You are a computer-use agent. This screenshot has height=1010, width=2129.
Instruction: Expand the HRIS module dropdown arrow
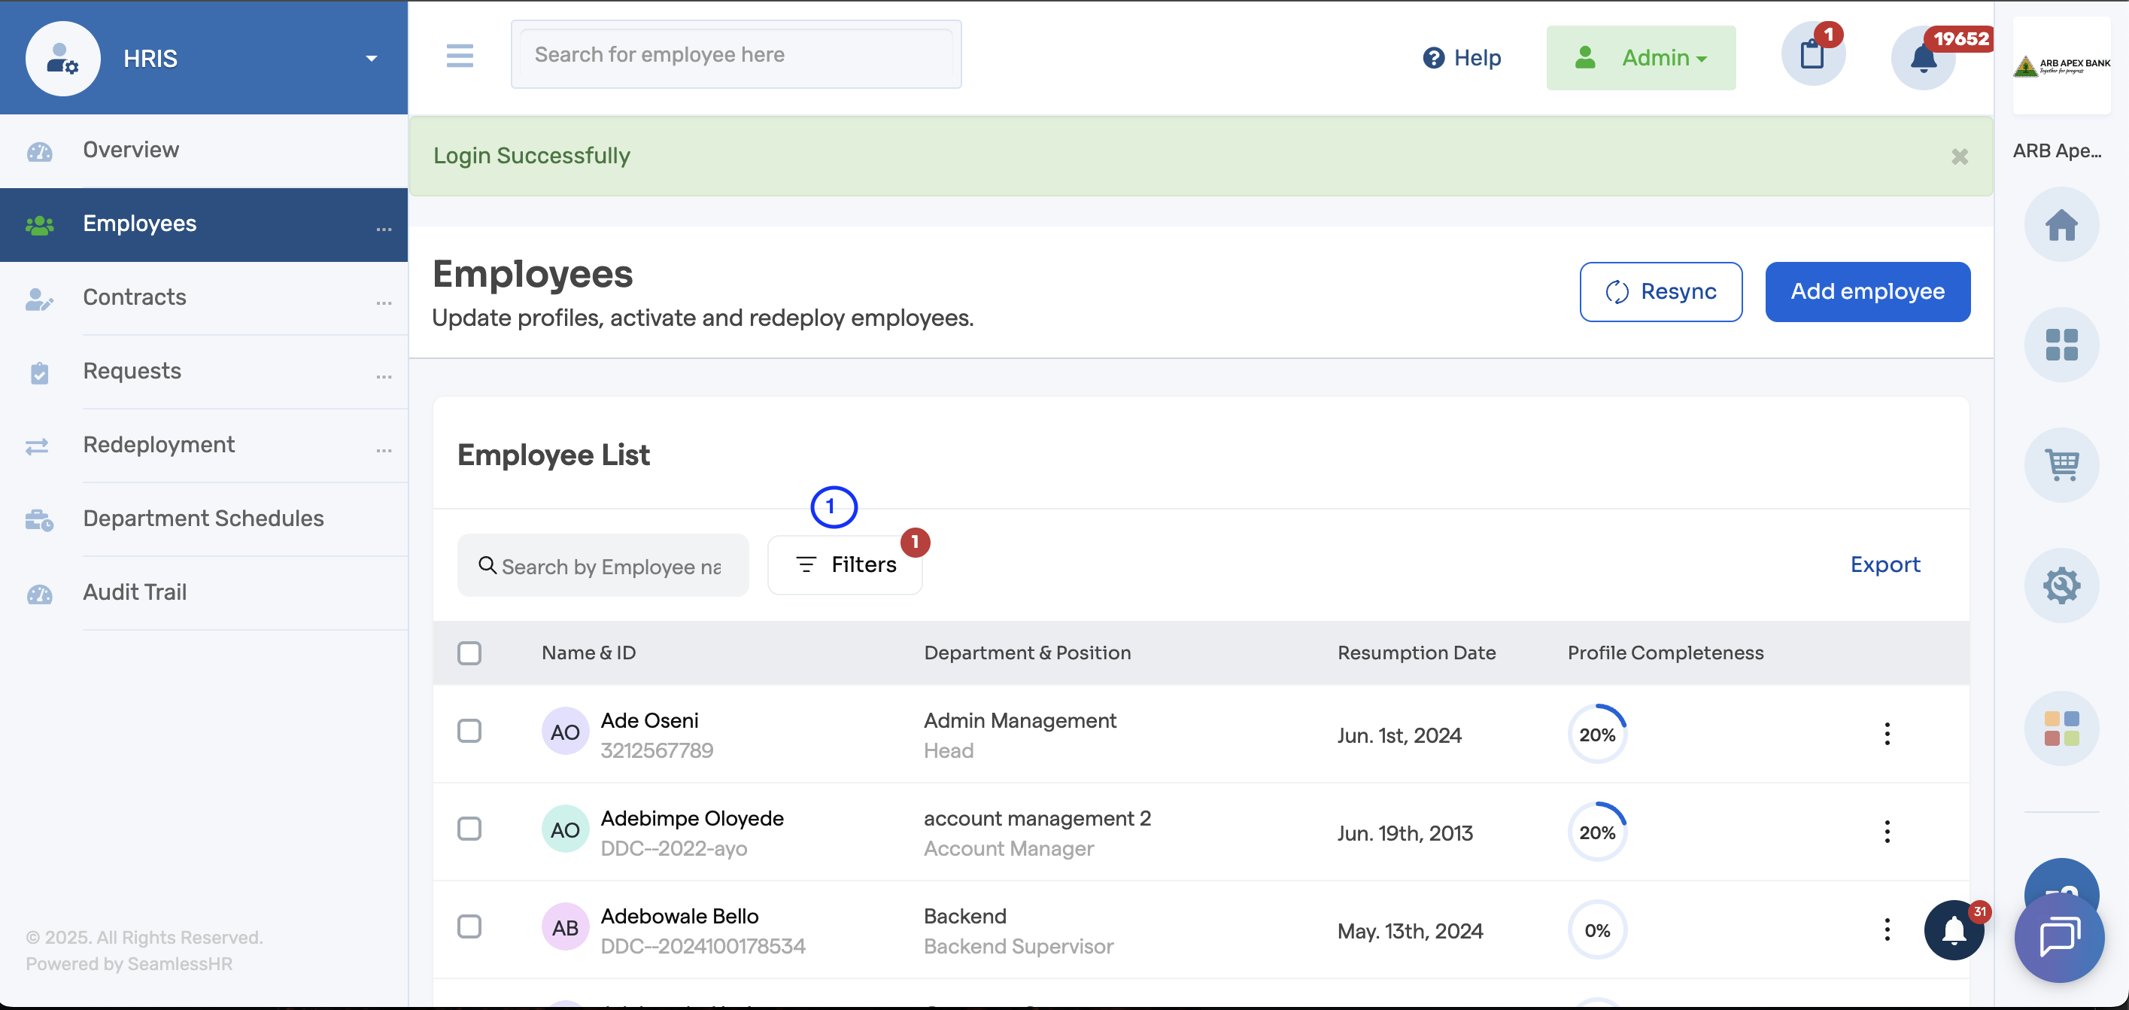point(372,59)
